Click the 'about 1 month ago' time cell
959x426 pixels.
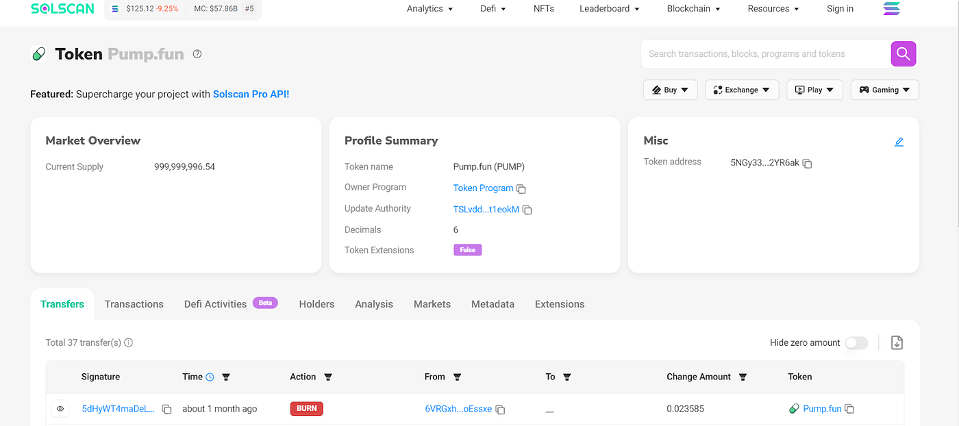tap(220, 409)
